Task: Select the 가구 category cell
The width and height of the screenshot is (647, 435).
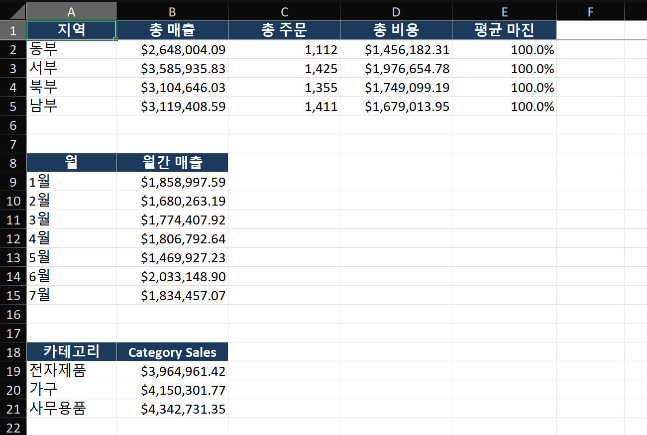Action: 71,390
